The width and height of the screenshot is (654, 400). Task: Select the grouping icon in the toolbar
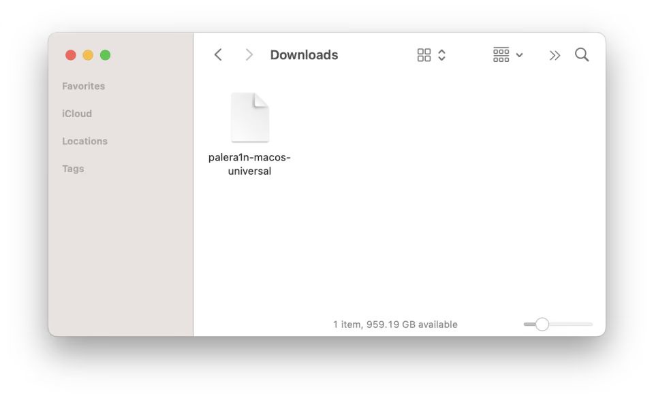tap(503, 55)
